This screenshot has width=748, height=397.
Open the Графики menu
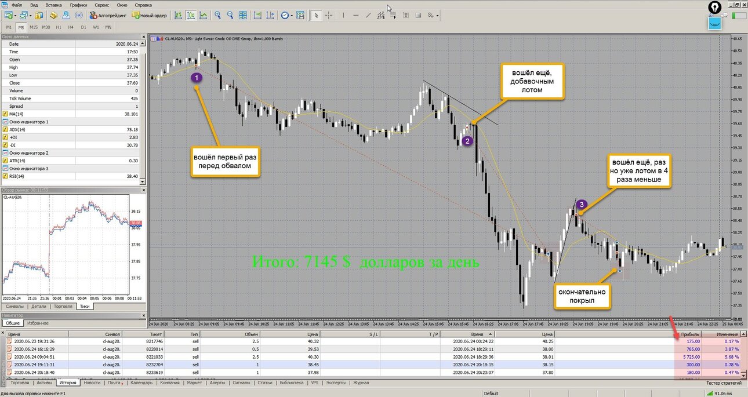tap(79, 4)
